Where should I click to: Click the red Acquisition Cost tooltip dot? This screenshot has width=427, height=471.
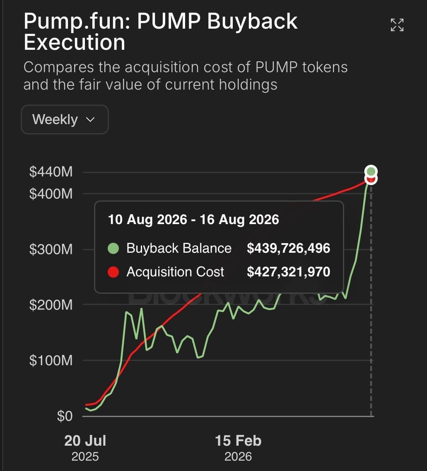coord(113,272)
